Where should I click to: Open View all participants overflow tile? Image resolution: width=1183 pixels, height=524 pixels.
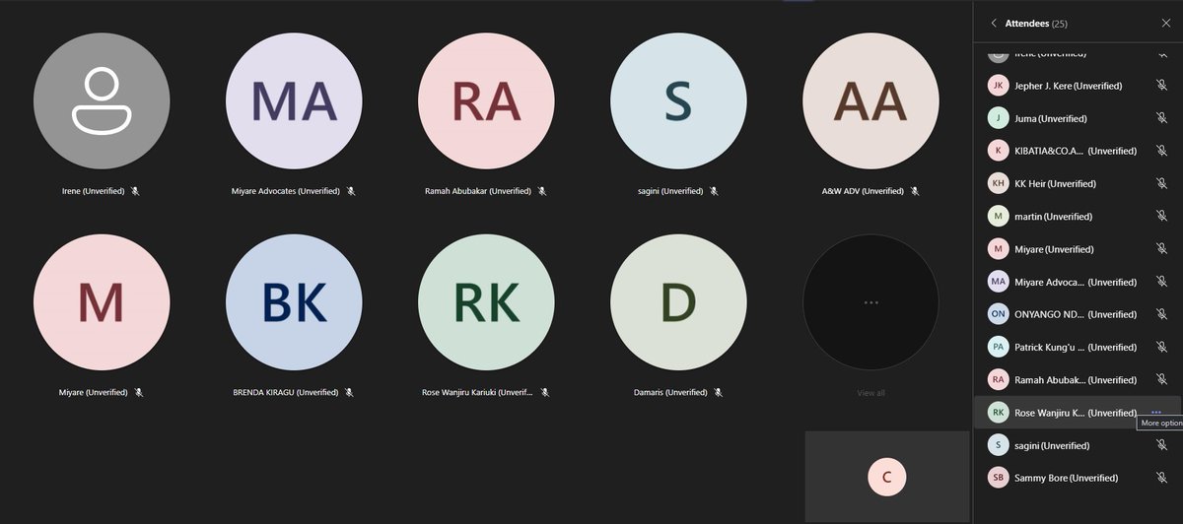tap(870, 302)
